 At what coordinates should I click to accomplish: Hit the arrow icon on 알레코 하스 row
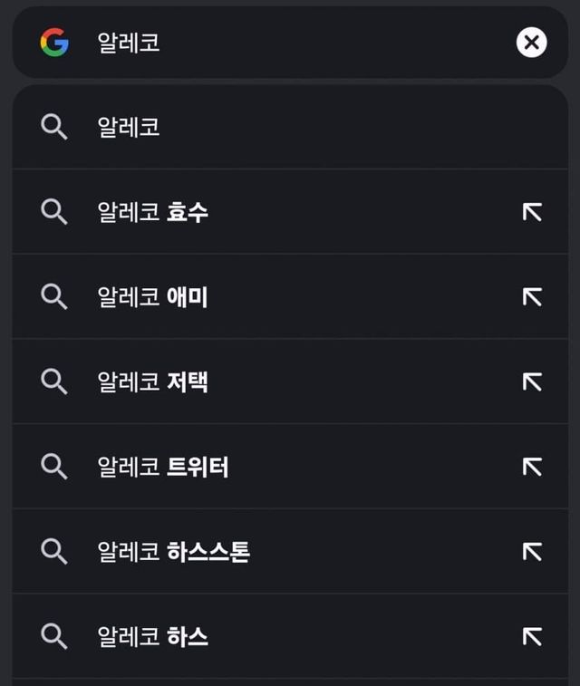(532, 636)
